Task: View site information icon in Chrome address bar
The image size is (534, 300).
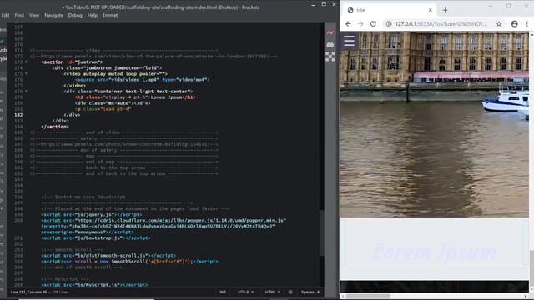Action: 388,24
